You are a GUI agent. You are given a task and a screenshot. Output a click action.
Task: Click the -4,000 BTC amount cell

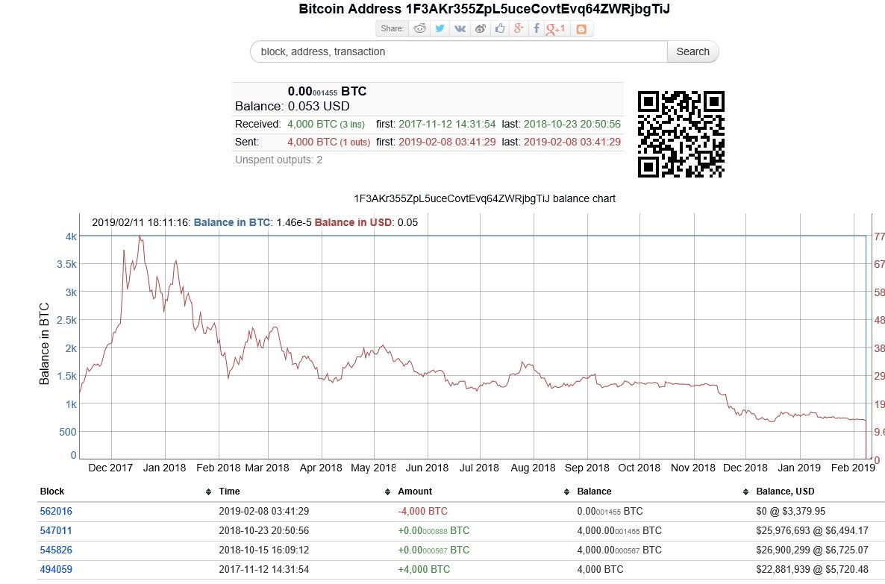click(423, 511)
